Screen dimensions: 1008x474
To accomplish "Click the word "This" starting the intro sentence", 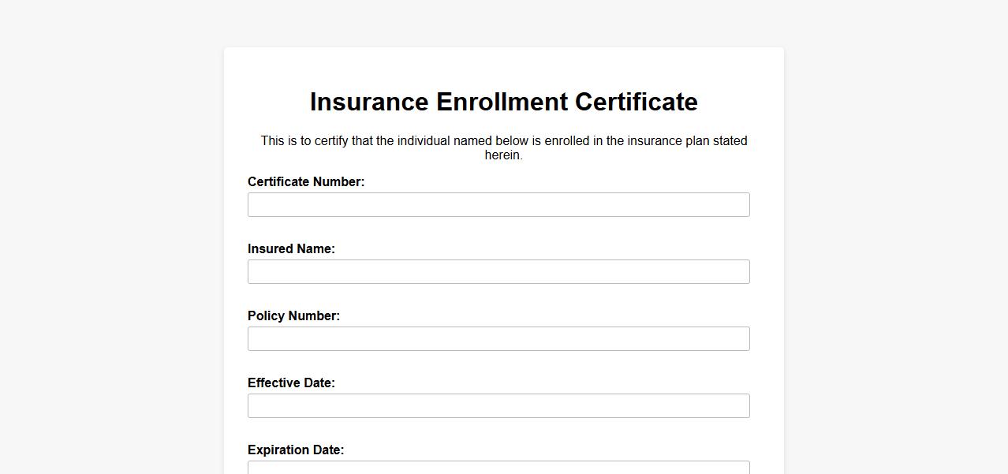I will (x=273, y=141).
